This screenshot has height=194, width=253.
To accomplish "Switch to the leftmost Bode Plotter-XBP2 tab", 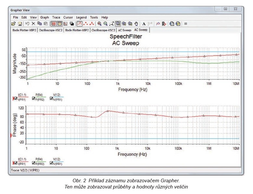I will pyautogui.click(x=24, y=30).
